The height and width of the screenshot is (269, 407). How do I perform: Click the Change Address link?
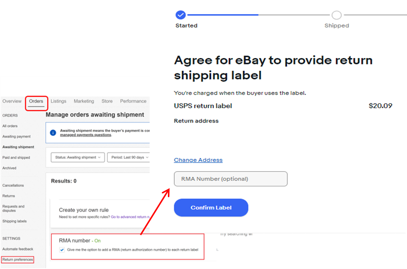(x=198, y=160)
